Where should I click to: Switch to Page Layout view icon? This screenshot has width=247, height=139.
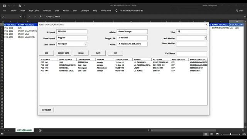pyautogui.click(x=211, y=134)
